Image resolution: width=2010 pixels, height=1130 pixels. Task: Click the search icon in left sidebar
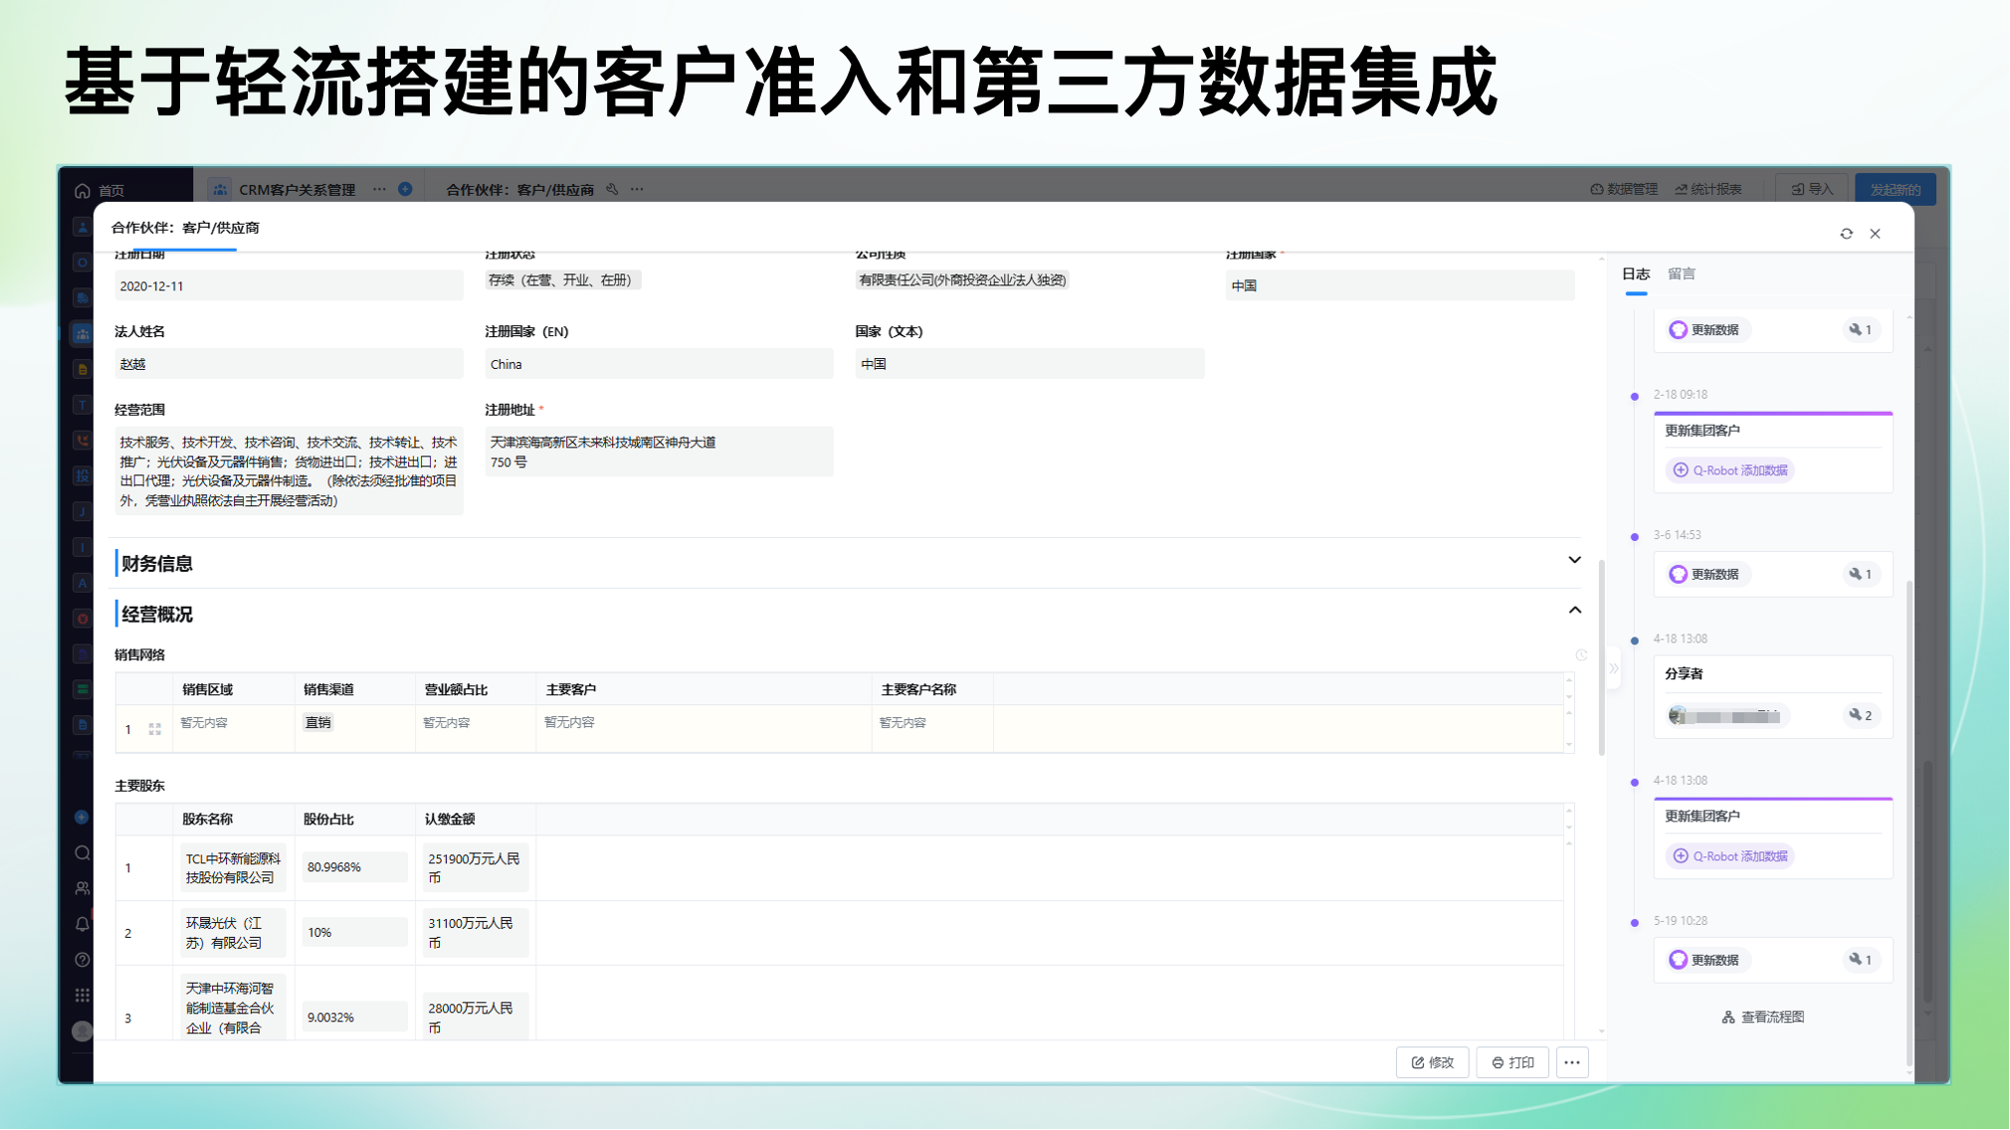[83, 852]
